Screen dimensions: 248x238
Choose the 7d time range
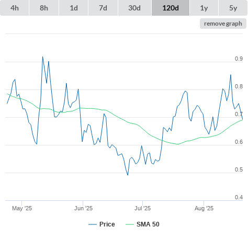coord(103,8)
